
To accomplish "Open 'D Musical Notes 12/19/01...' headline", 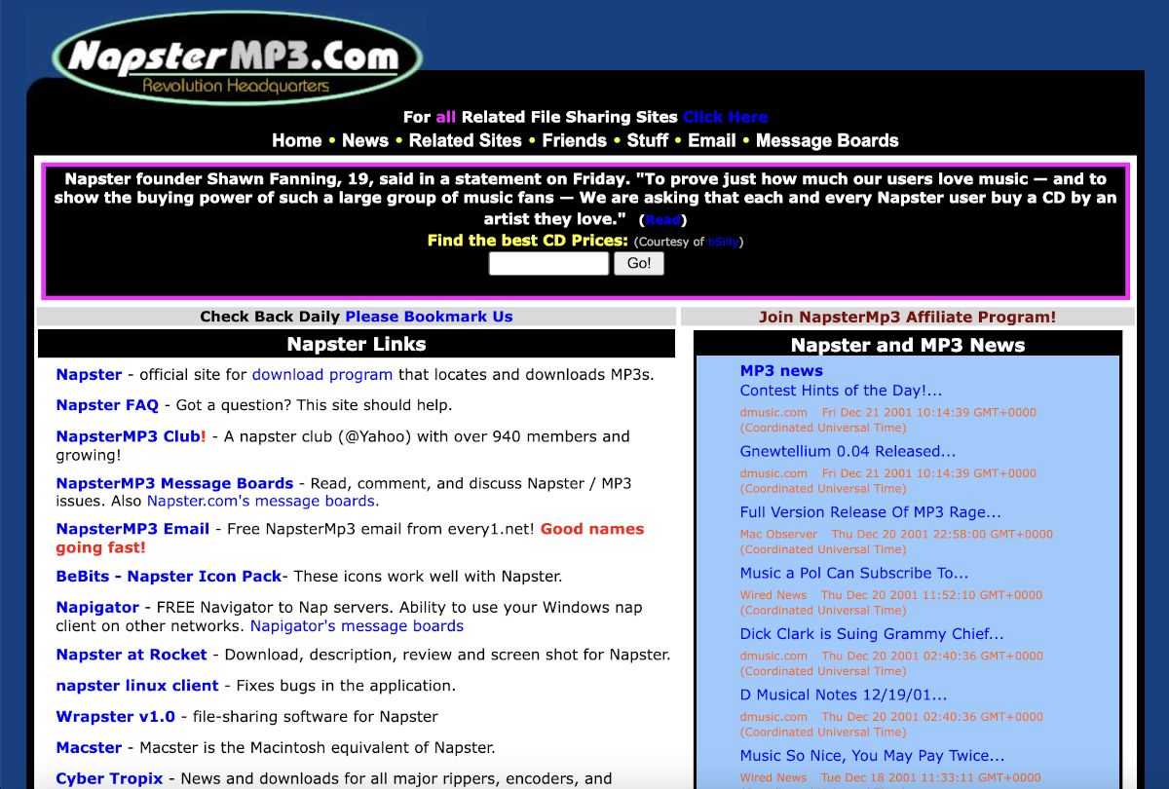I will point(844,695).
